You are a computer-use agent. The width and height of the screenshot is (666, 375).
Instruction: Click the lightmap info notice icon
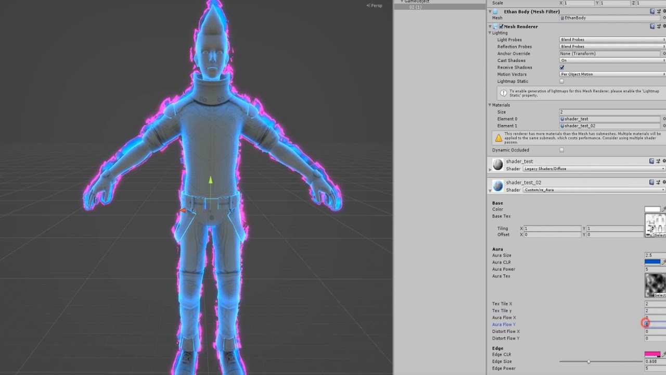pyautogui.click(x=503, y=93)
